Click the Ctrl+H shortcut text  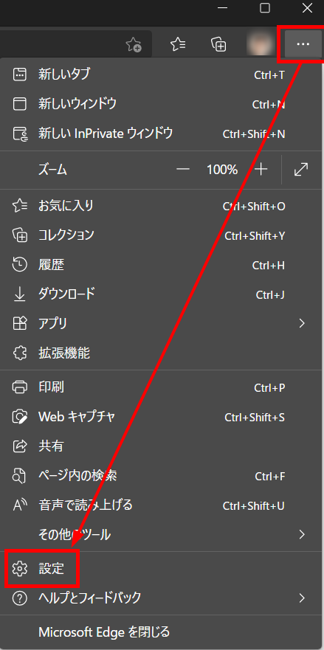click(269, 266)
